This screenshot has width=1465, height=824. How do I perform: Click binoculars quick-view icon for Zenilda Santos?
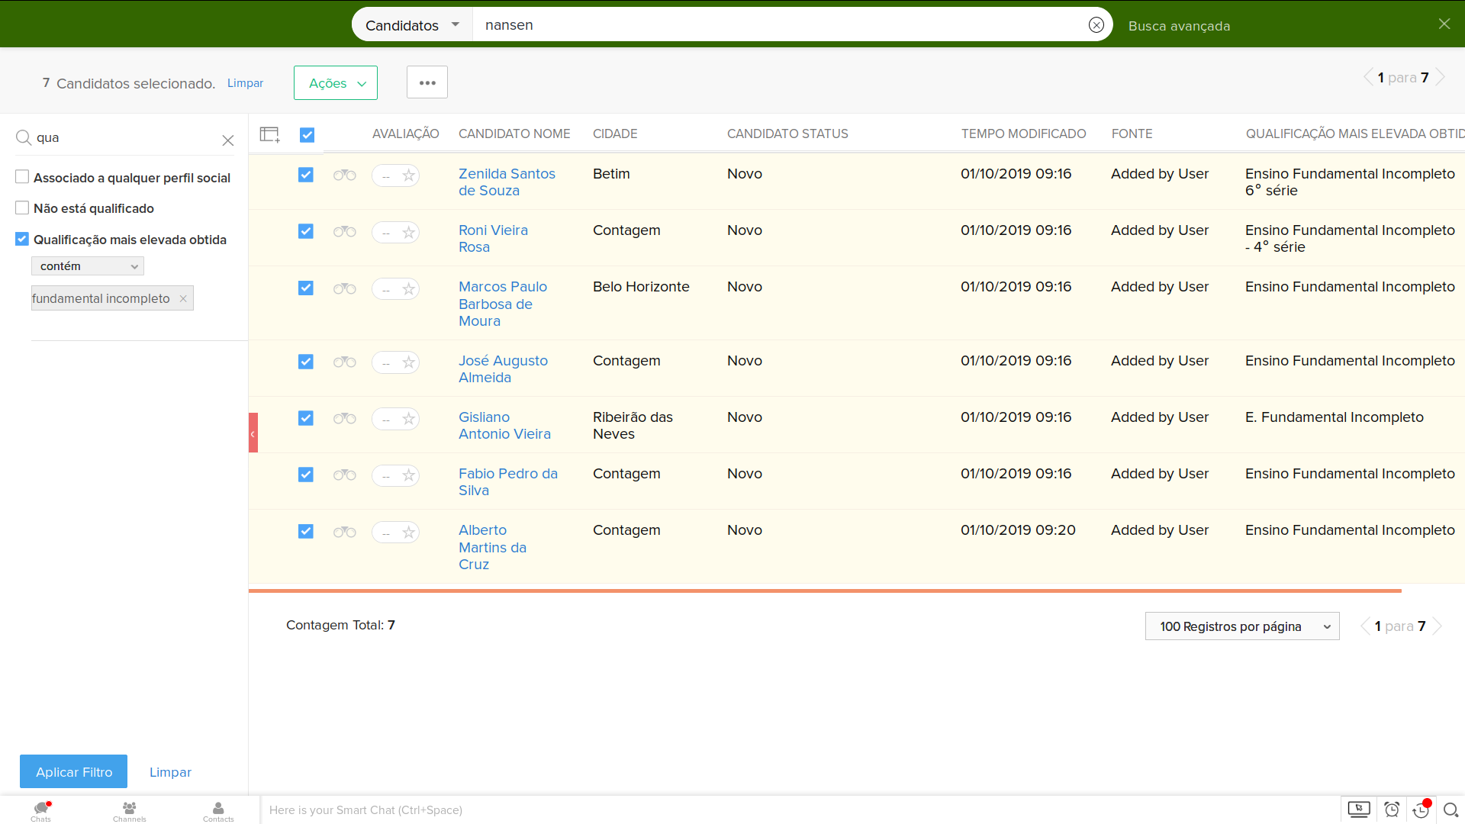point(344,175)
